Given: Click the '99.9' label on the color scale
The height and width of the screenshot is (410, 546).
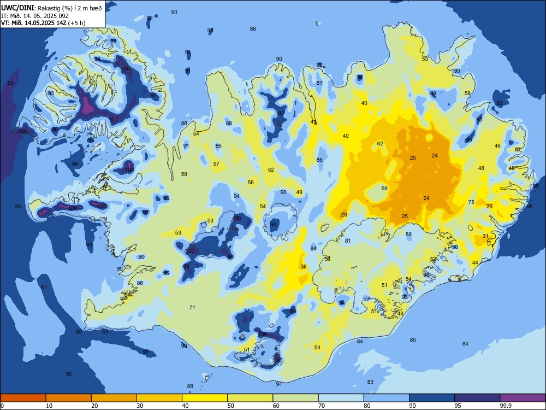Looking at the screenshot, I should [506, 406].
